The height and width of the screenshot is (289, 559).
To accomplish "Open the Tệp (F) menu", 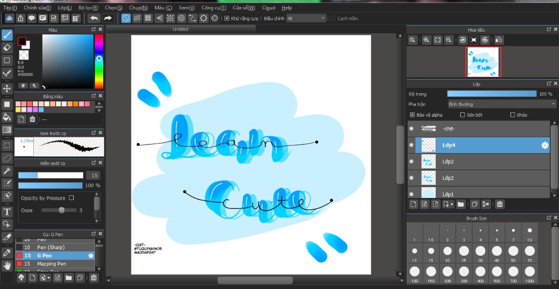I will pyautogui.click(x=10, y=8).
